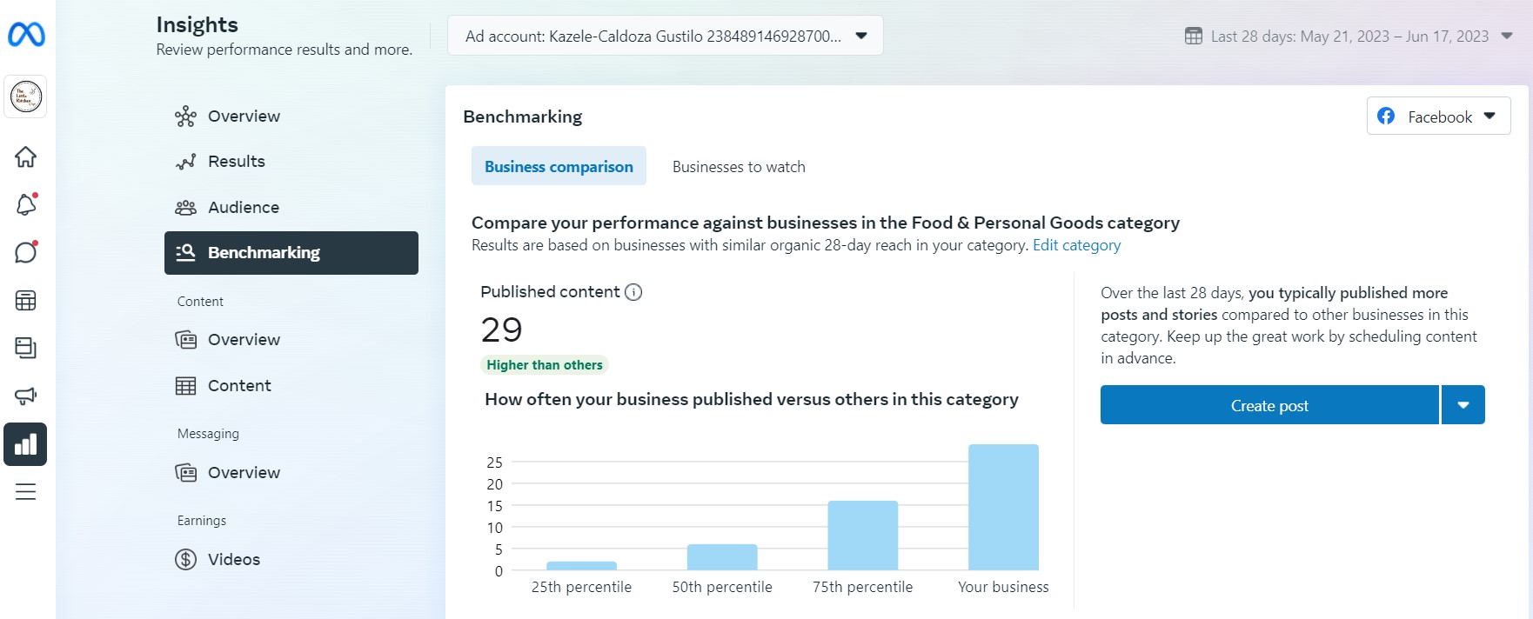The height and width of the screenshot is (619, 1533).
Task: Expand the Create post arrow options
Action: [x=1463, y=405]
